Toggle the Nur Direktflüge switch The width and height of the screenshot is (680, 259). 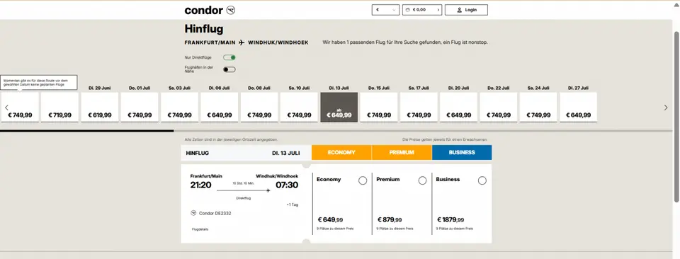pos(229,57)
